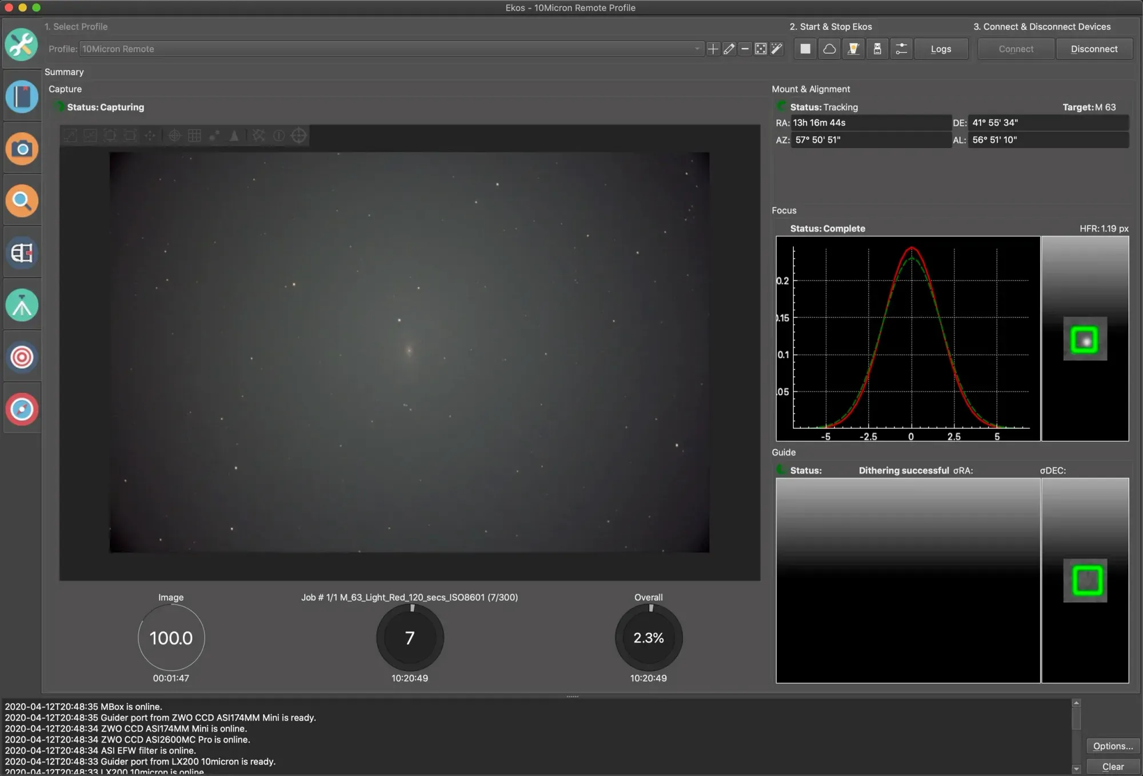Select the Mount module icon
The width and height of the screenshot is (1143, 776).
[21, 304]
